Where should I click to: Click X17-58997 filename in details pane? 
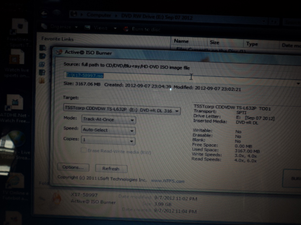84,195
